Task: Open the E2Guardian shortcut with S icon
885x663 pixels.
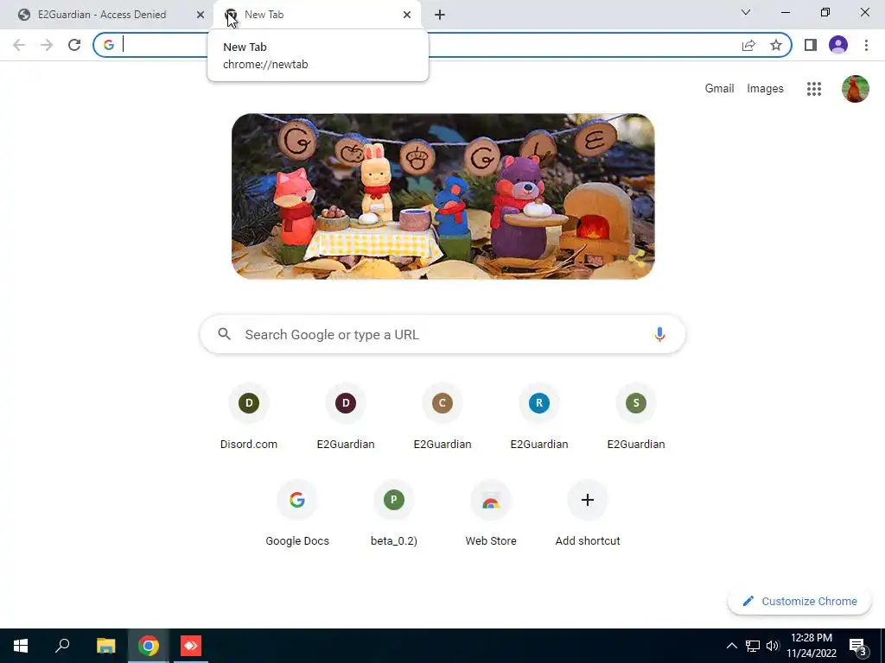Action: point(636,419)
